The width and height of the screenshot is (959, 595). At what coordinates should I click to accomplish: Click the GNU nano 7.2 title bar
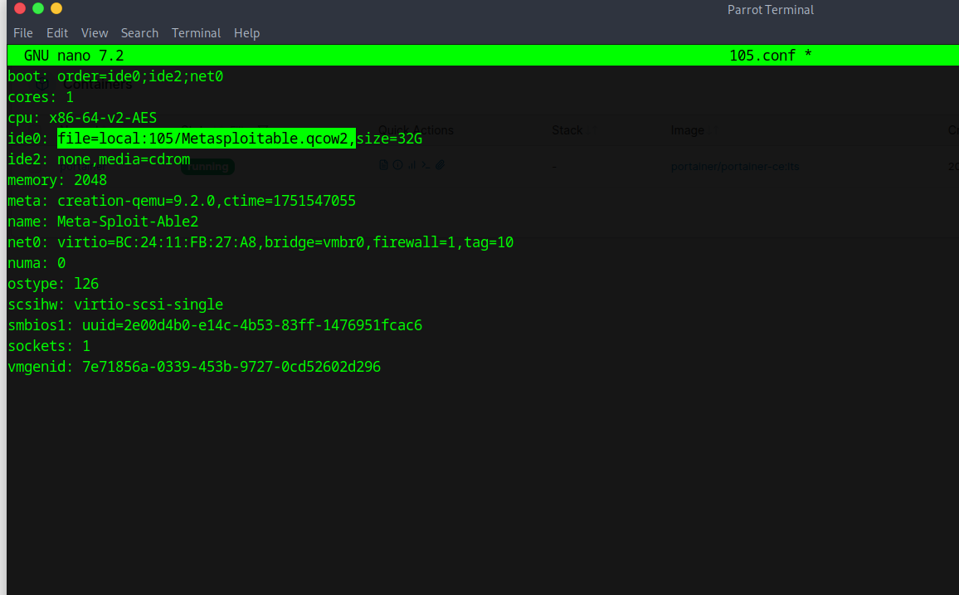click(x=75, y=55)
